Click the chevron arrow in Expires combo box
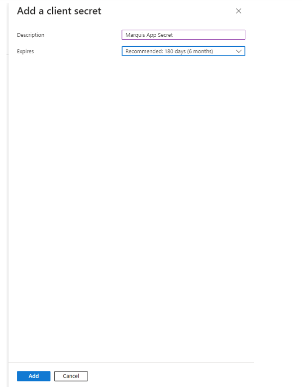The height and width of the screenshot is (387, 302). (238, 51)
